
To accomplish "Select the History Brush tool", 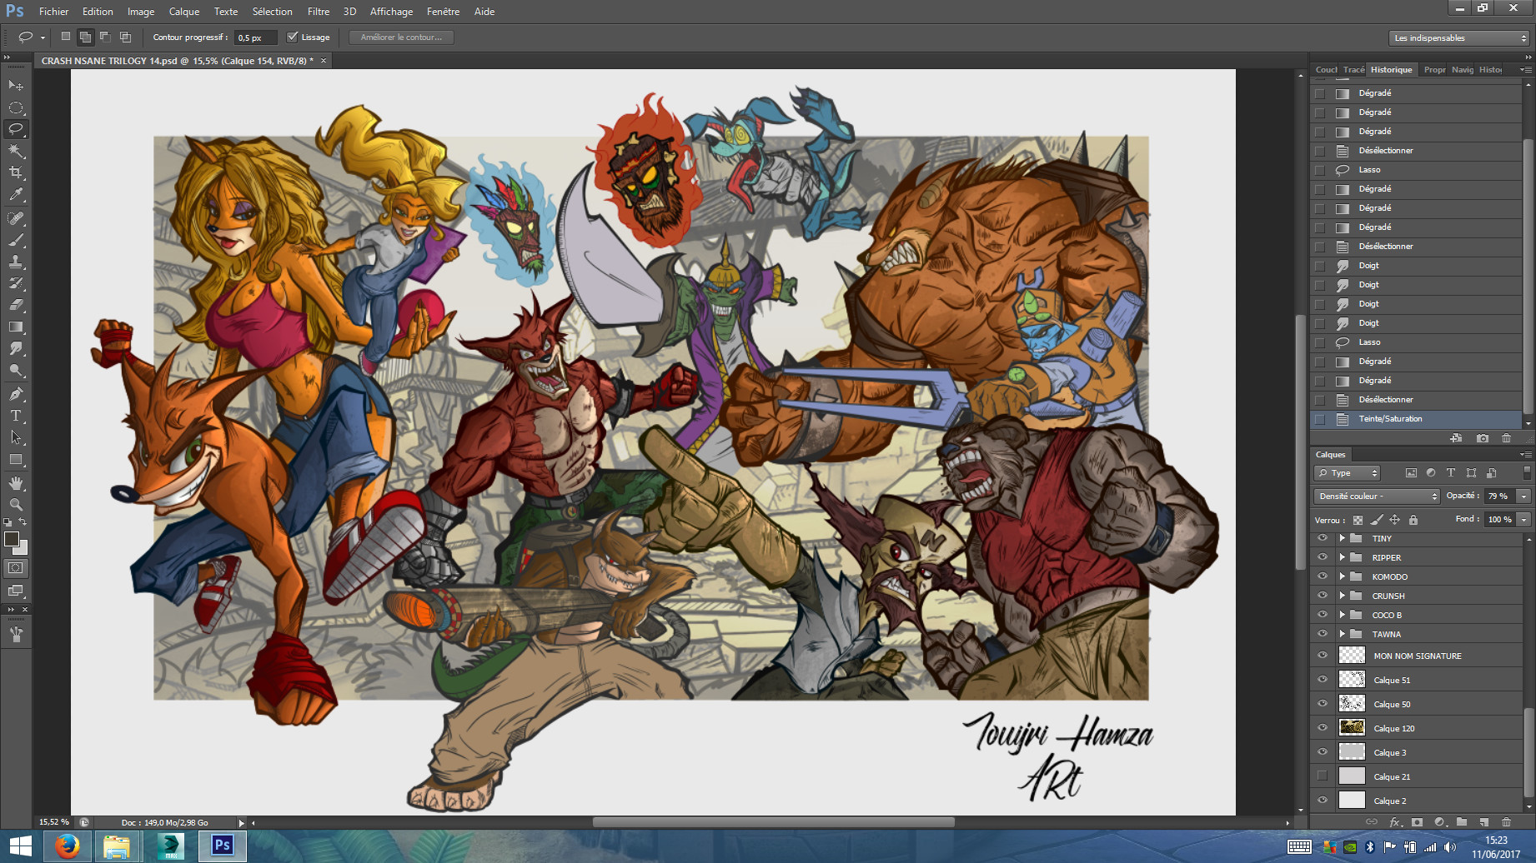I will point(16,283).
